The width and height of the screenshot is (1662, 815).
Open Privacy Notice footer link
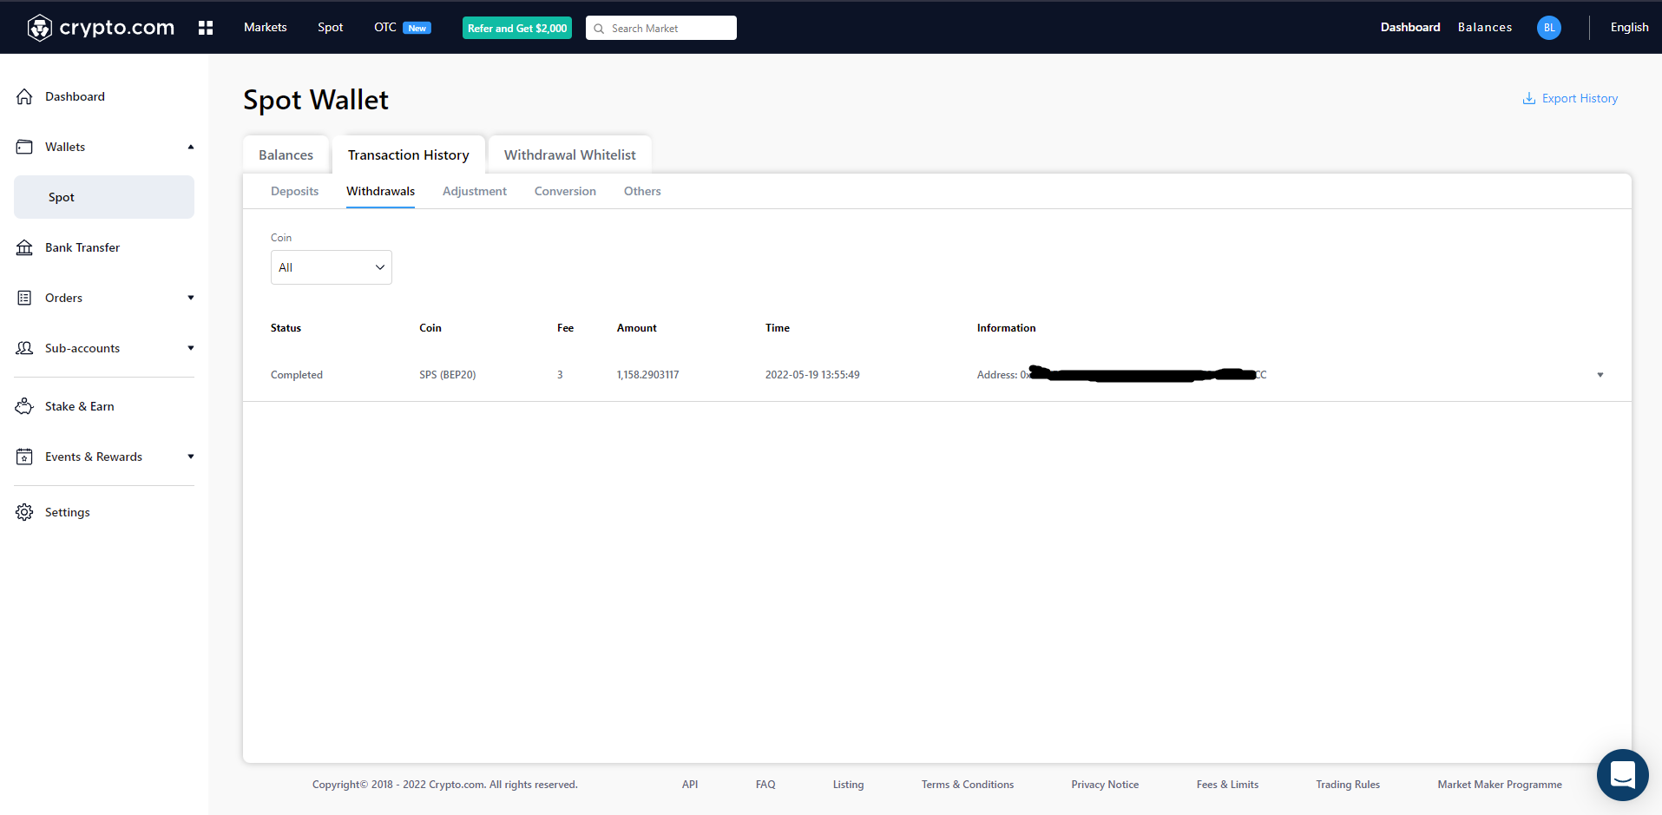(1105, 785)
